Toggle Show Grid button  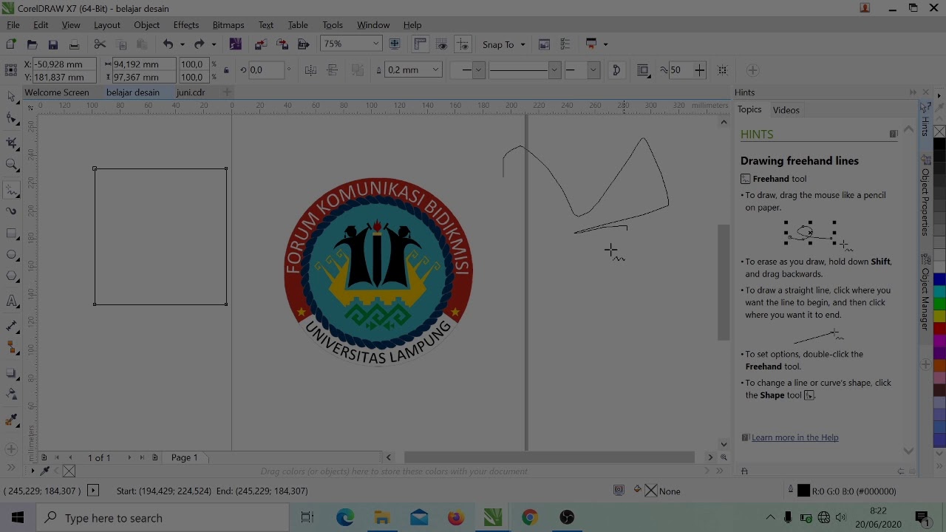tap(442, 44)
